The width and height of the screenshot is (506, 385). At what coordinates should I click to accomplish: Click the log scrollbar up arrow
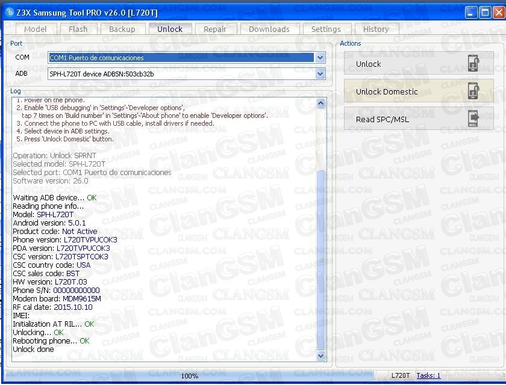(x=320, y=103)
